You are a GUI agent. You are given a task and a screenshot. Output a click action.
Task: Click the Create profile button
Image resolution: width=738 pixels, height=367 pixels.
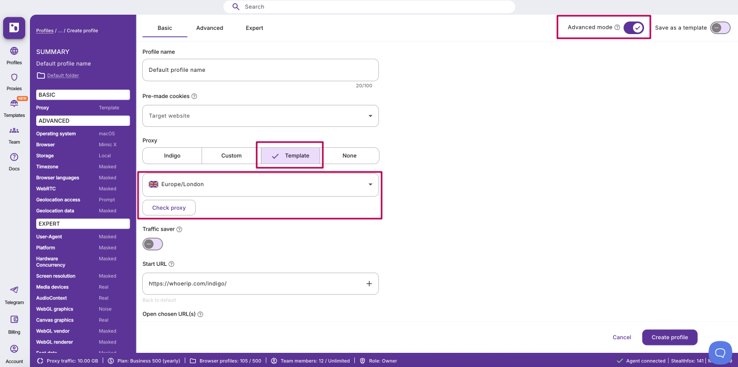670,337
